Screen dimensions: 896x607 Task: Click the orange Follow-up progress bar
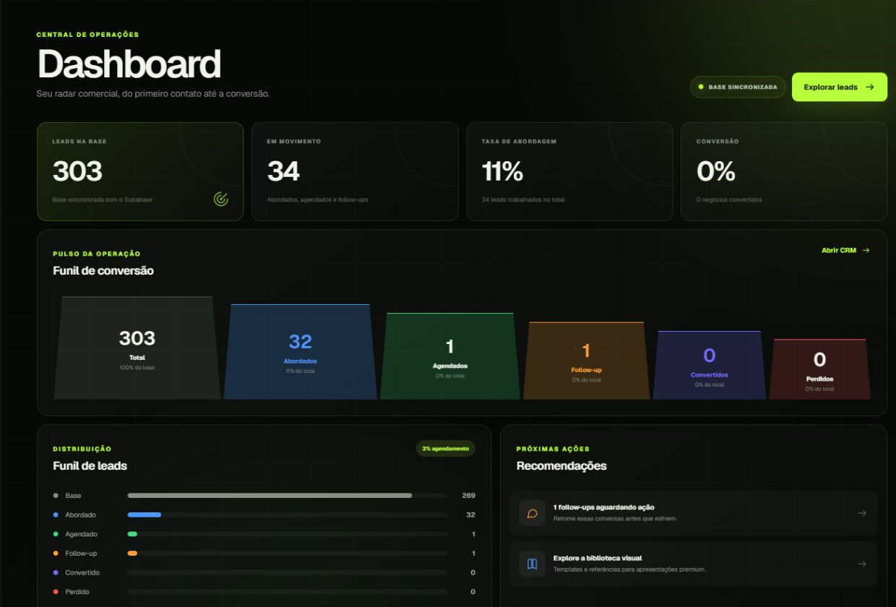[x=132, y=554]
